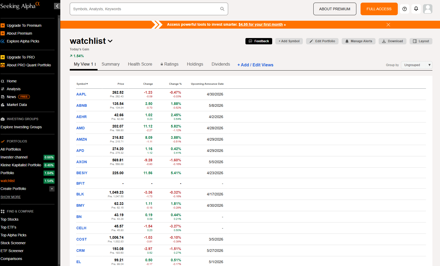Screen dimensions: 440x266
Task: Click the Create Portfolio plus icon
Action: (x=52, y=189)
